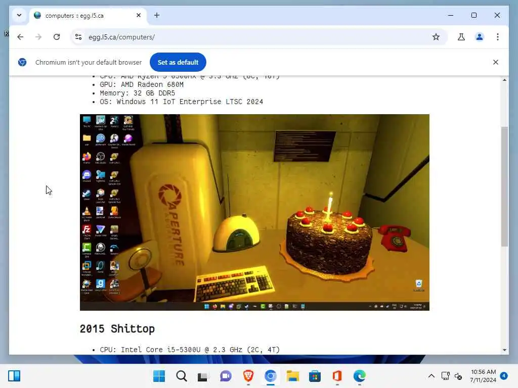The width and height of the screenshot is (518, 388).
Task: Open Chrome Labs flask icon
Action: 461,37
